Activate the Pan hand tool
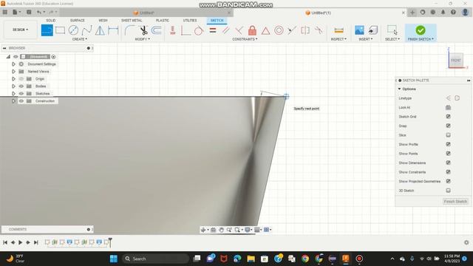 pyautogui.click(x=221, y=230)
